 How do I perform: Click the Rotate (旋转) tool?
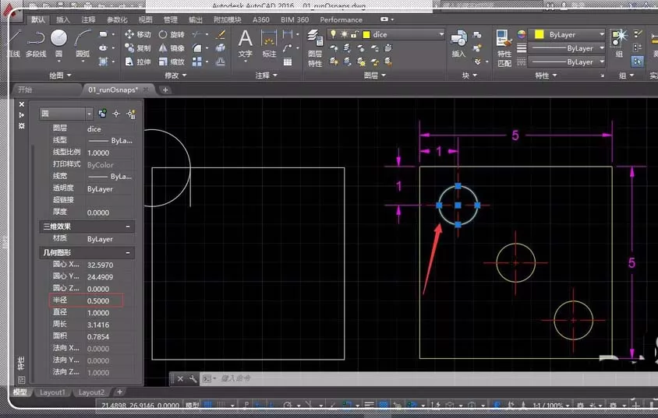pyautogui.click(x=172, y=34)
